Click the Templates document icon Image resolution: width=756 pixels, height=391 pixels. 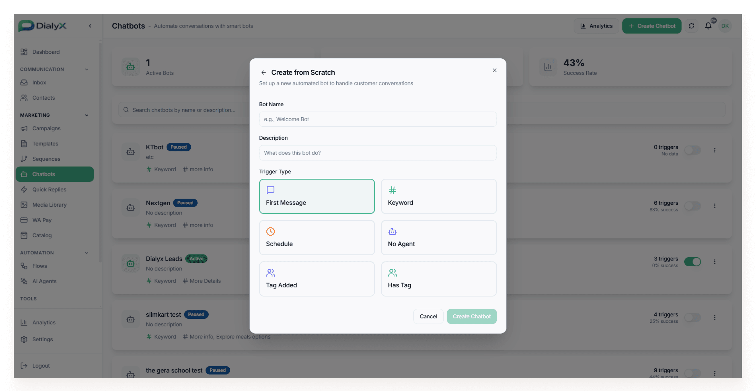24,143
